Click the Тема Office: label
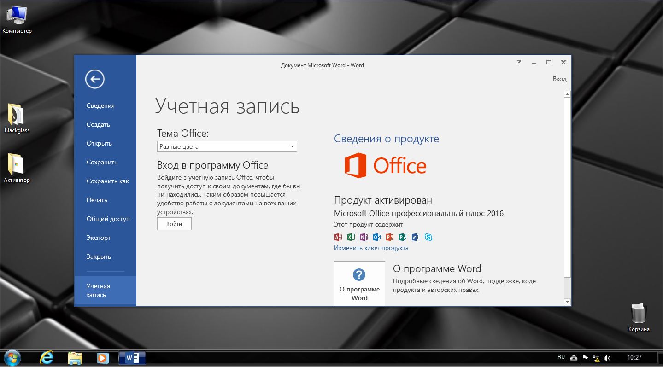This screenshot has width=663, height=367. [x=183, y=134]
